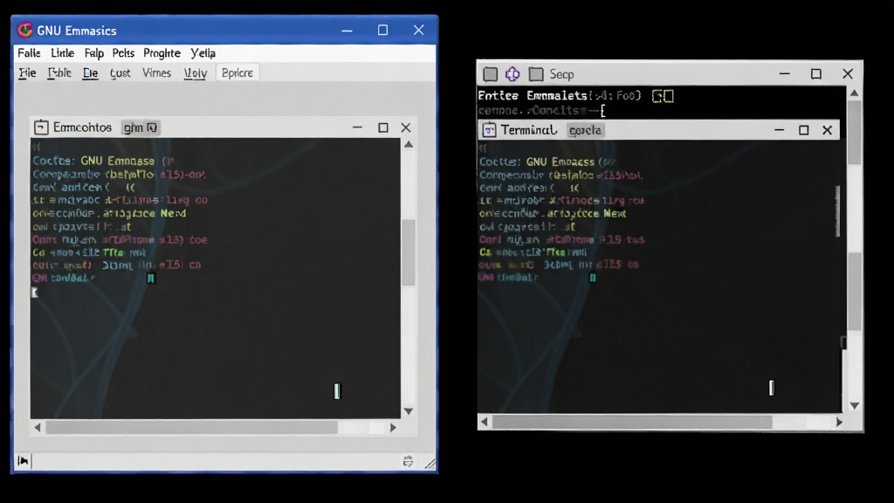The width and height of the screenshot is (894, 503).
Task: Click scroll left arrow in Eamcohtos panel
Action: click(x=38, y=427)
